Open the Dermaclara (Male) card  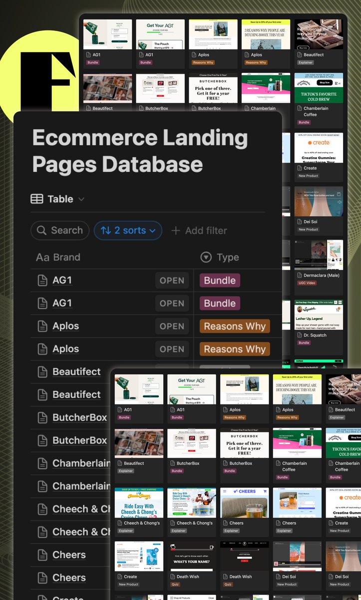point(321,275)
